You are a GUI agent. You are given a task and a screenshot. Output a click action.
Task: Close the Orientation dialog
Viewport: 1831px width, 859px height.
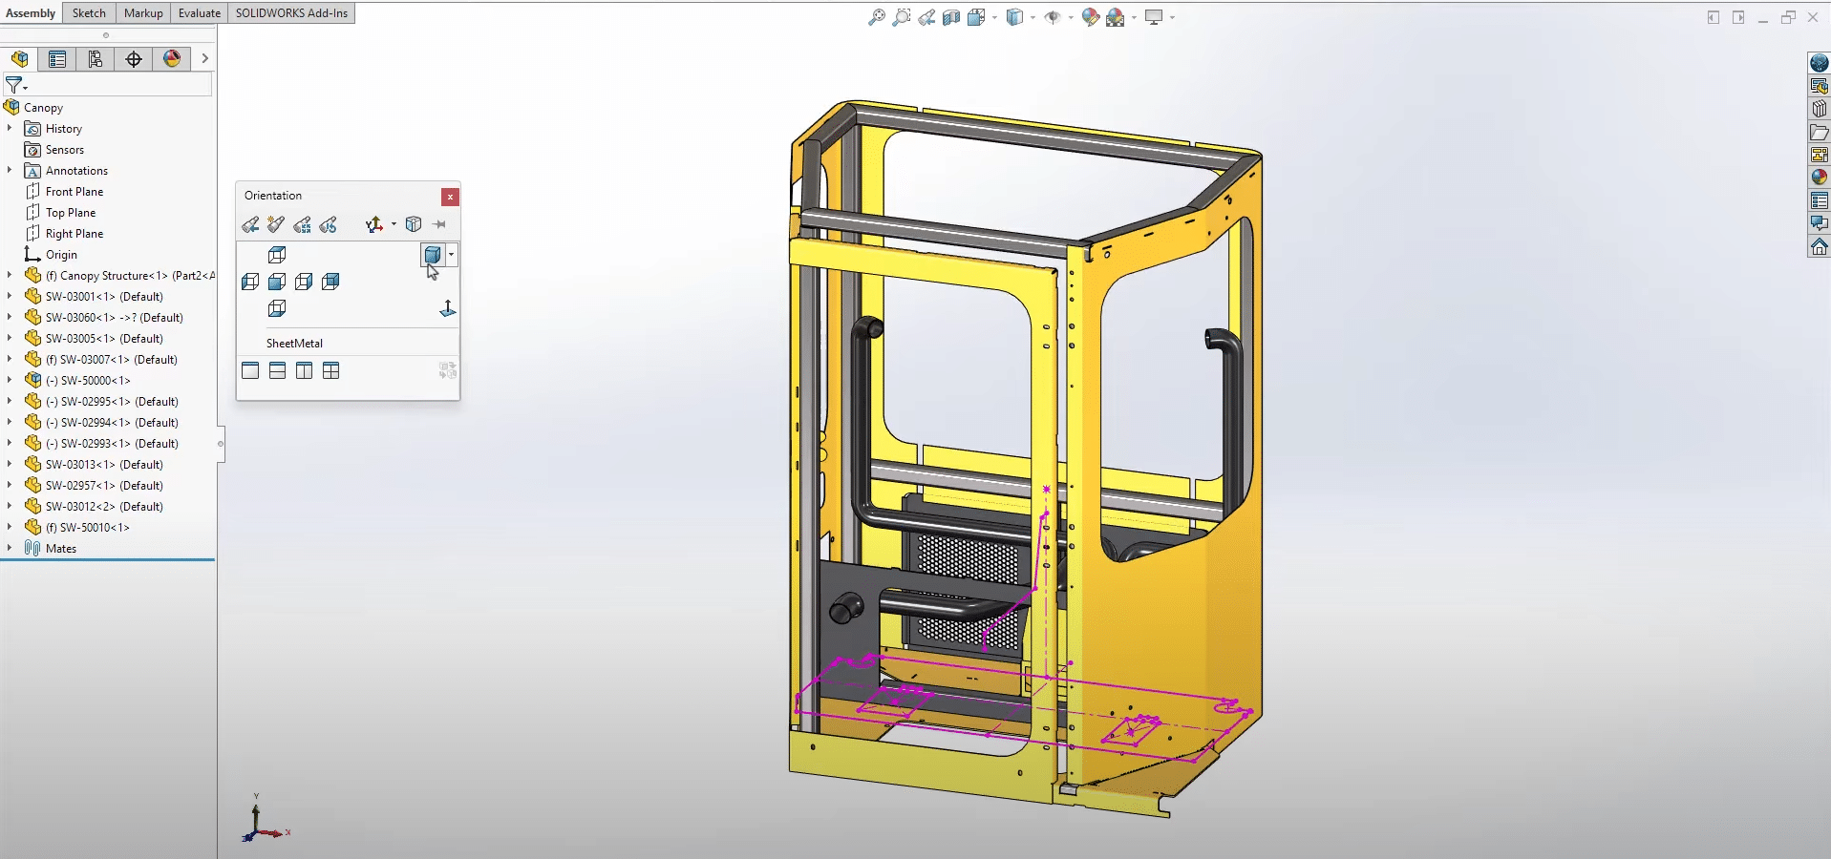pyautogui.click(x=450, y=197)
